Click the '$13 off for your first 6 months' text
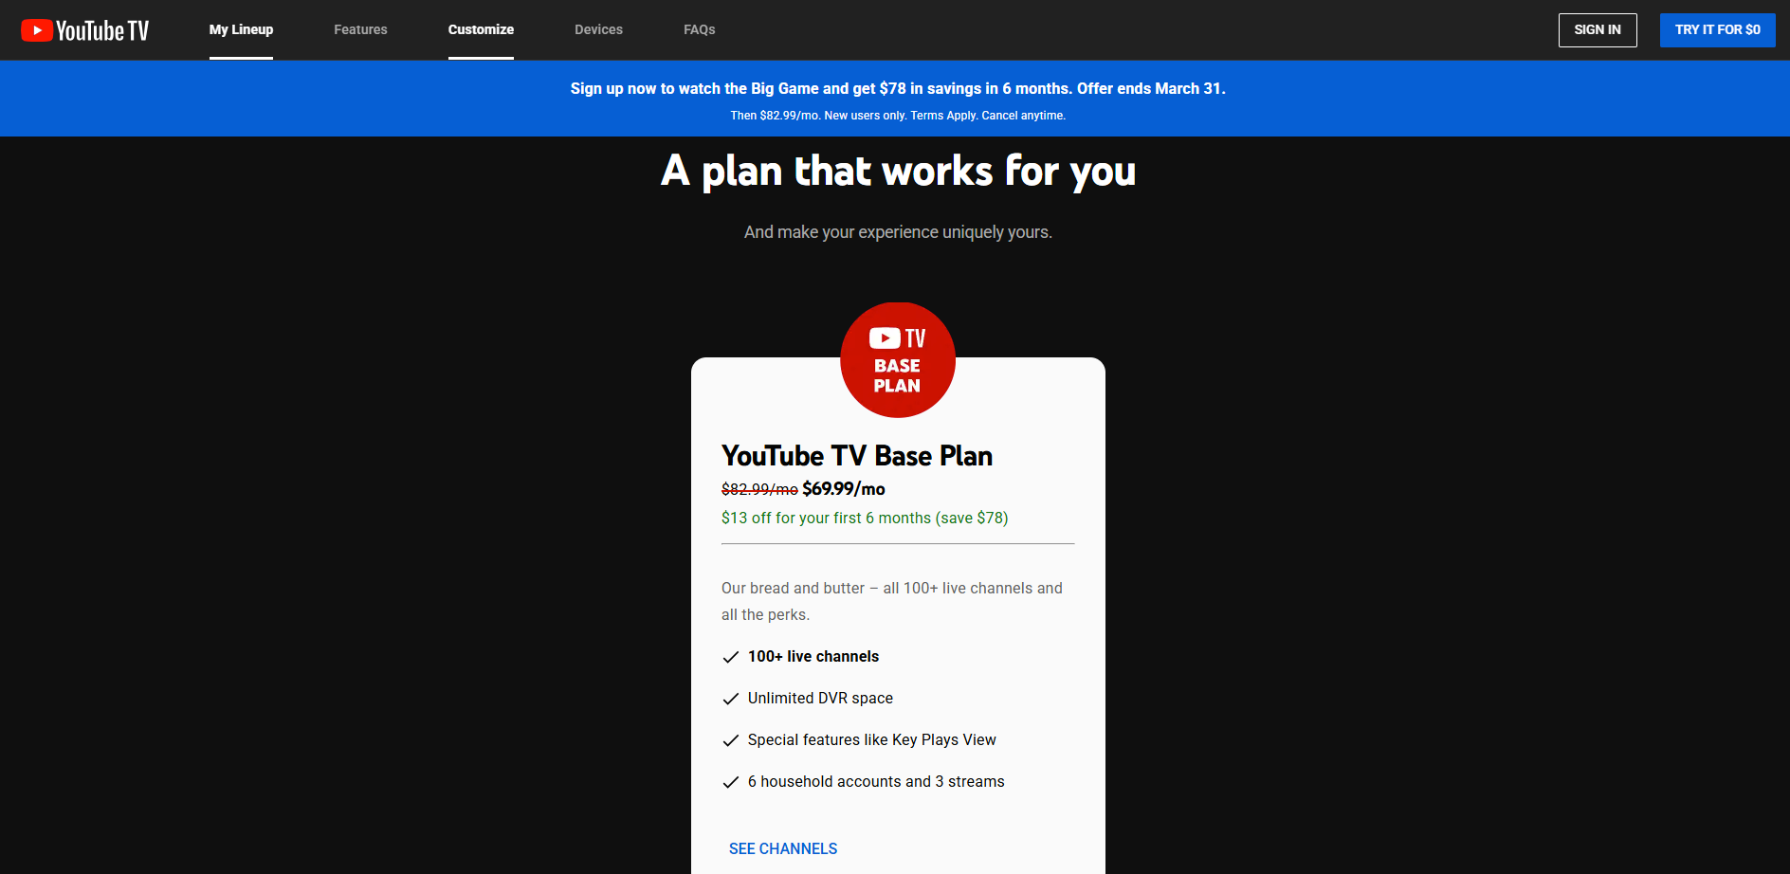The image size is (1790, 874). pyautogui.click(x=865, y=518)
